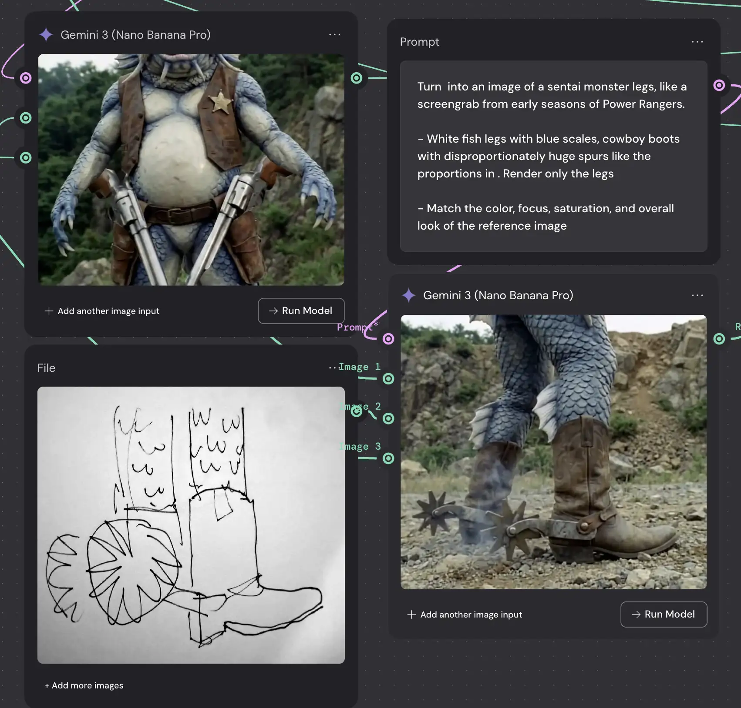The image size is (741, 708).
Task: Click the Image 1 input port
Action: [388, 379]
